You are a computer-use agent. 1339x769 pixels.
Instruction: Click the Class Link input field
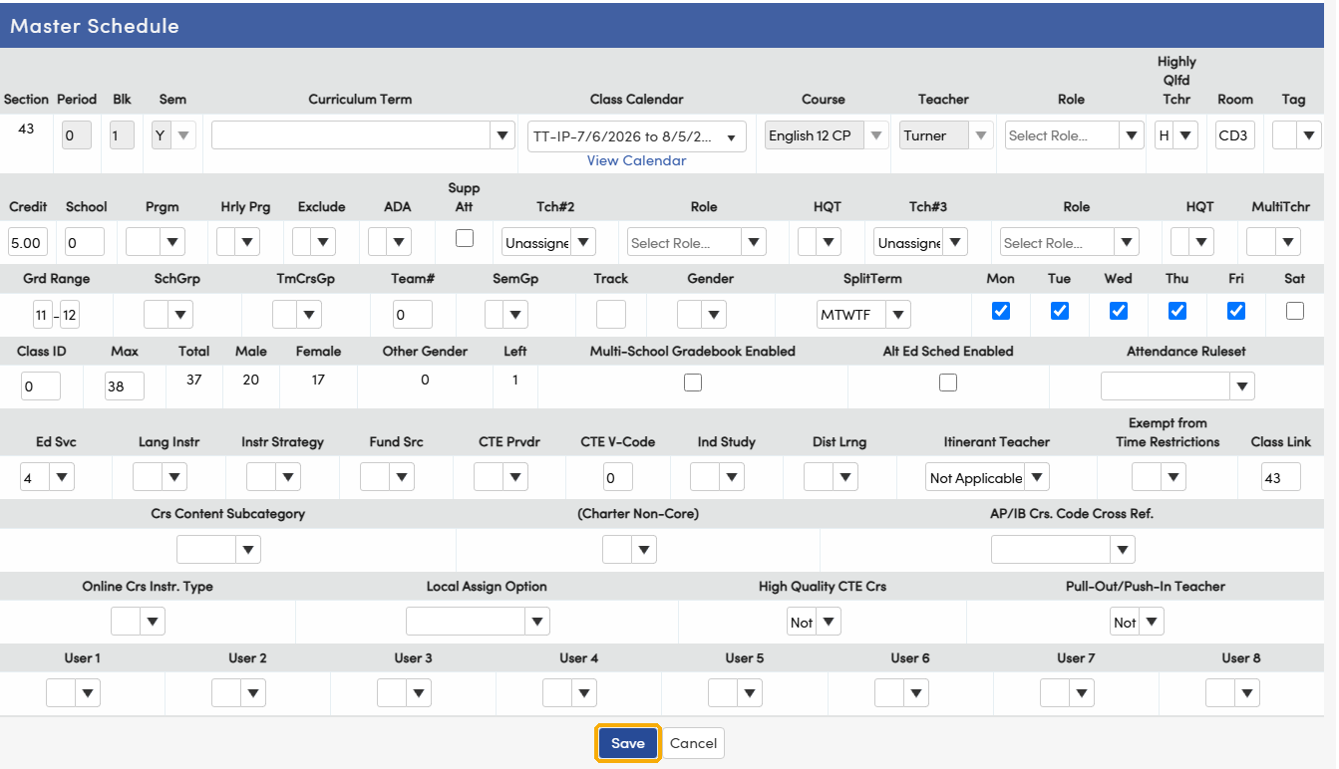(1281, 478)
